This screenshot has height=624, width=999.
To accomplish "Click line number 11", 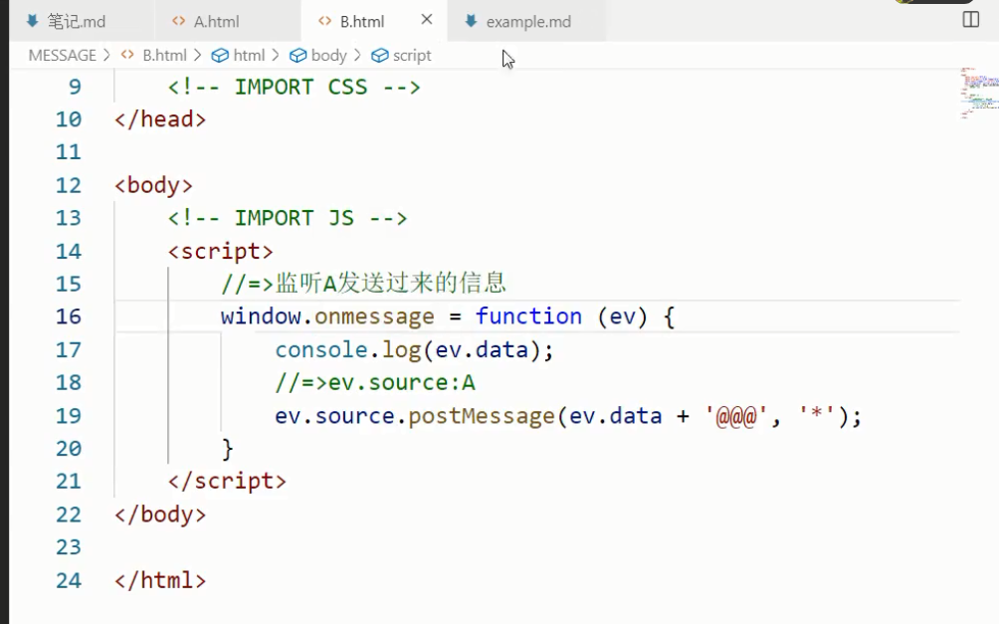I will click(x=69, y=152).
